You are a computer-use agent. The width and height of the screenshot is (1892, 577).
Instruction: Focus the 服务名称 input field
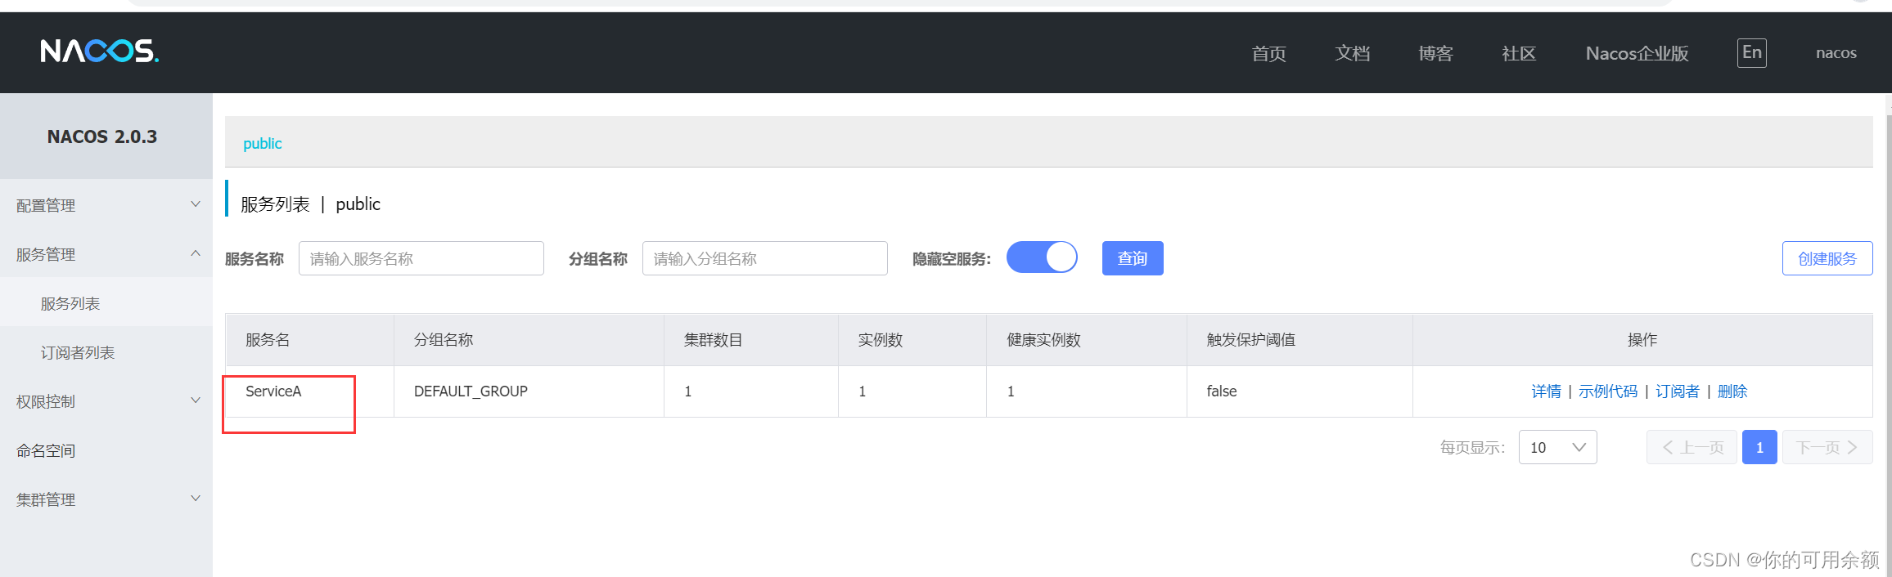pos(421,258)
